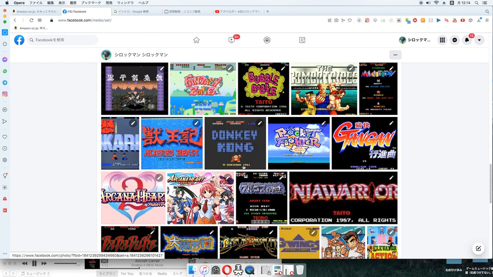
Task: Switch to the Amazon.co.jp tab
Action: (35, 11)
